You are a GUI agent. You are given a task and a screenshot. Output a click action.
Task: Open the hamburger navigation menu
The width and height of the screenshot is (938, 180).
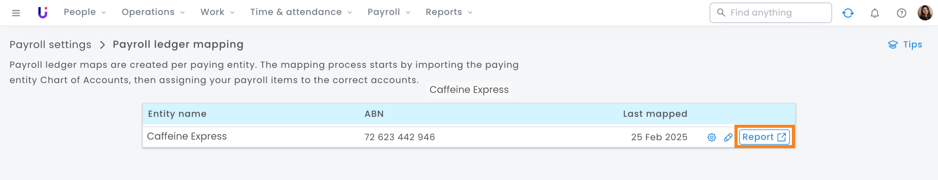tap(16, 13)
